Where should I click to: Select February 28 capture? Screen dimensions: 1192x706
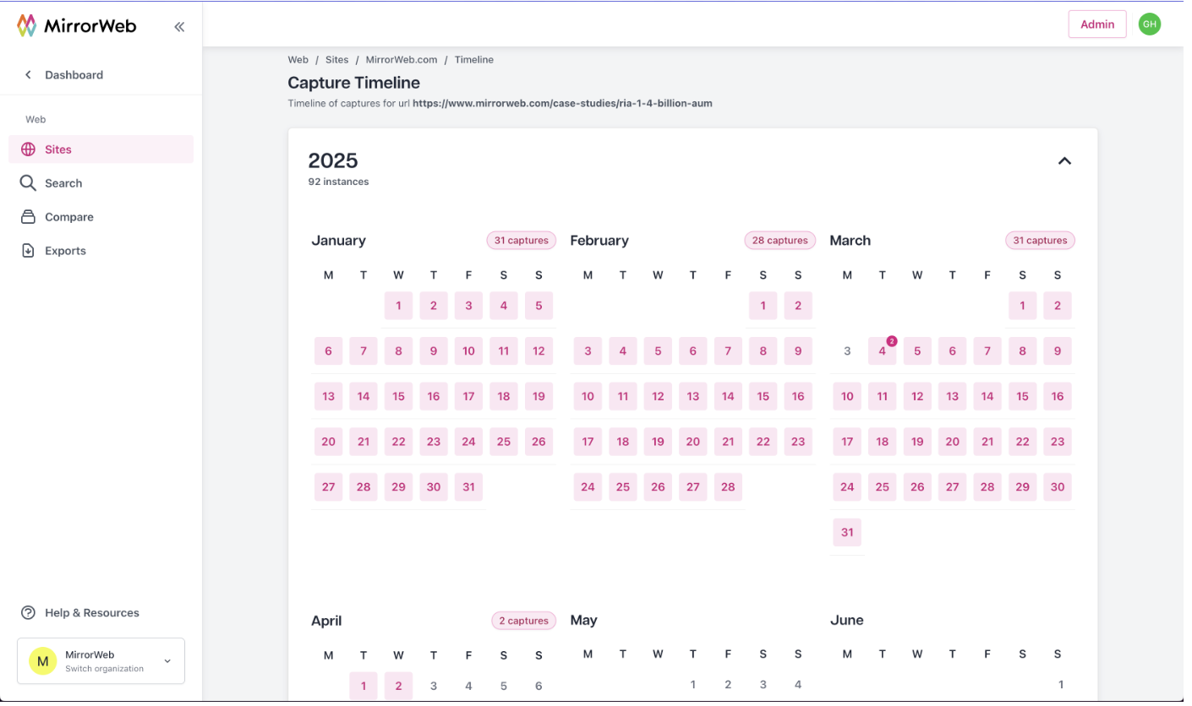[728, 487]
